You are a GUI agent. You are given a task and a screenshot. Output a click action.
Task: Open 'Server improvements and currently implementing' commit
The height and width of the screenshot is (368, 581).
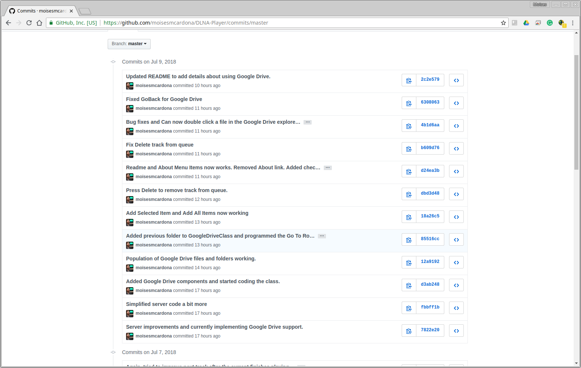point(214,327)
